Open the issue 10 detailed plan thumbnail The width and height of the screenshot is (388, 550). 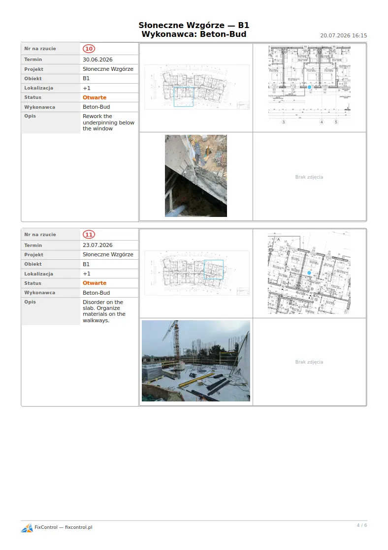pyautogui.click(x=309, y=85)
